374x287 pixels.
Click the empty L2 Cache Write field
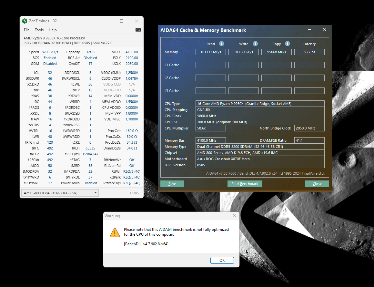click(x=244, y=78)
